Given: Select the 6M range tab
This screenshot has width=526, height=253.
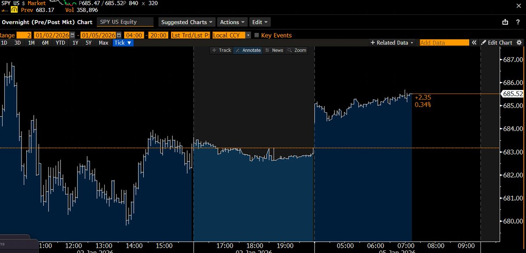Looking at the screenshot, I should pos(45,43).
